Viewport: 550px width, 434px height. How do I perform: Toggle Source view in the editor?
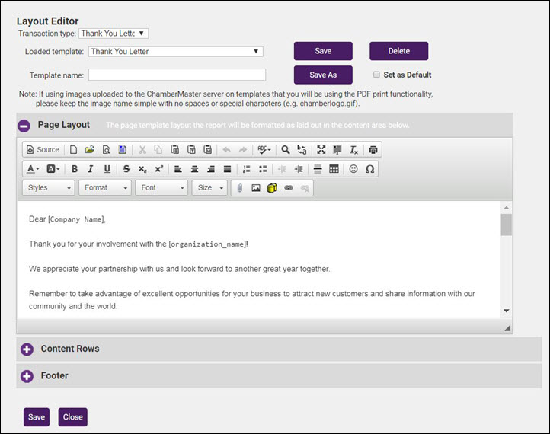tap(42, 150)
